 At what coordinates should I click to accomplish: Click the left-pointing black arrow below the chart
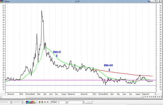pos(158,97)
